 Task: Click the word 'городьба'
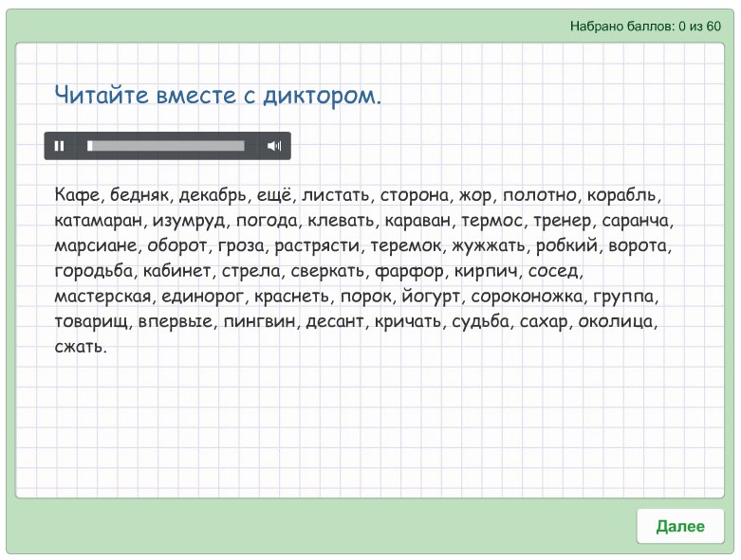93,271
